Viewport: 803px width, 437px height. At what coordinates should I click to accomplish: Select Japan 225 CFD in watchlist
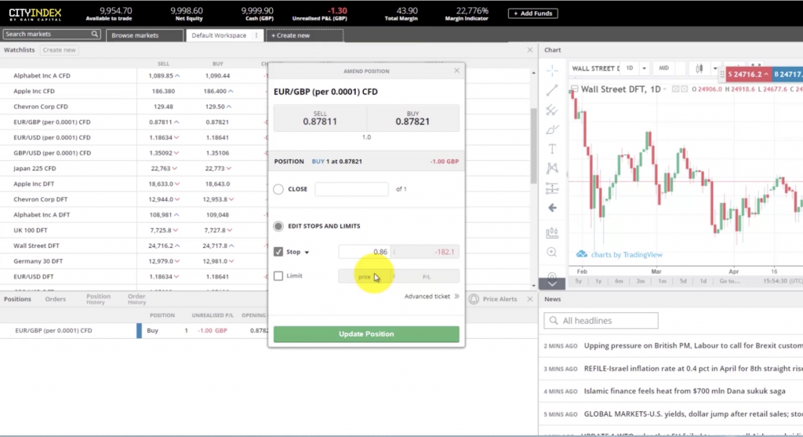[133, 169]
